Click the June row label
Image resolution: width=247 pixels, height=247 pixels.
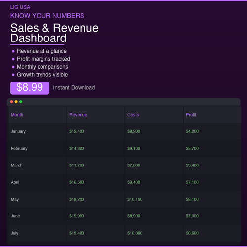(15, 216)
